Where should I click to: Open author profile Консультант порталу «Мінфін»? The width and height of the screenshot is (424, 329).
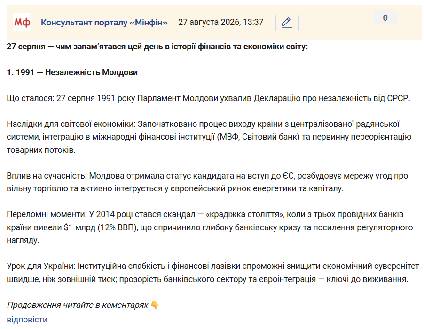(x=104, y=23)
